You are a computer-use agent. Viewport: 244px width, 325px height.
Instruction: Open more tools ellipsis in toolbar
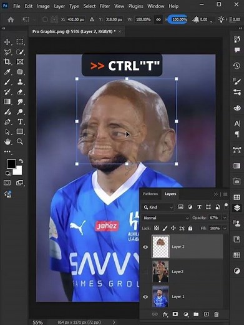click(x=7, y=152)
